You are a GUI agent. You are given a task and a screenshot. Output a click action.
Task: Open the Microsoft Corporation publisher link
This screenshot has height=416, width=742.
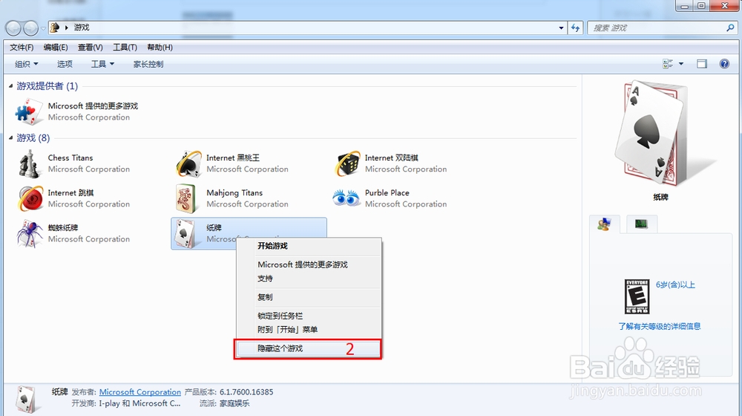[140, 391]
